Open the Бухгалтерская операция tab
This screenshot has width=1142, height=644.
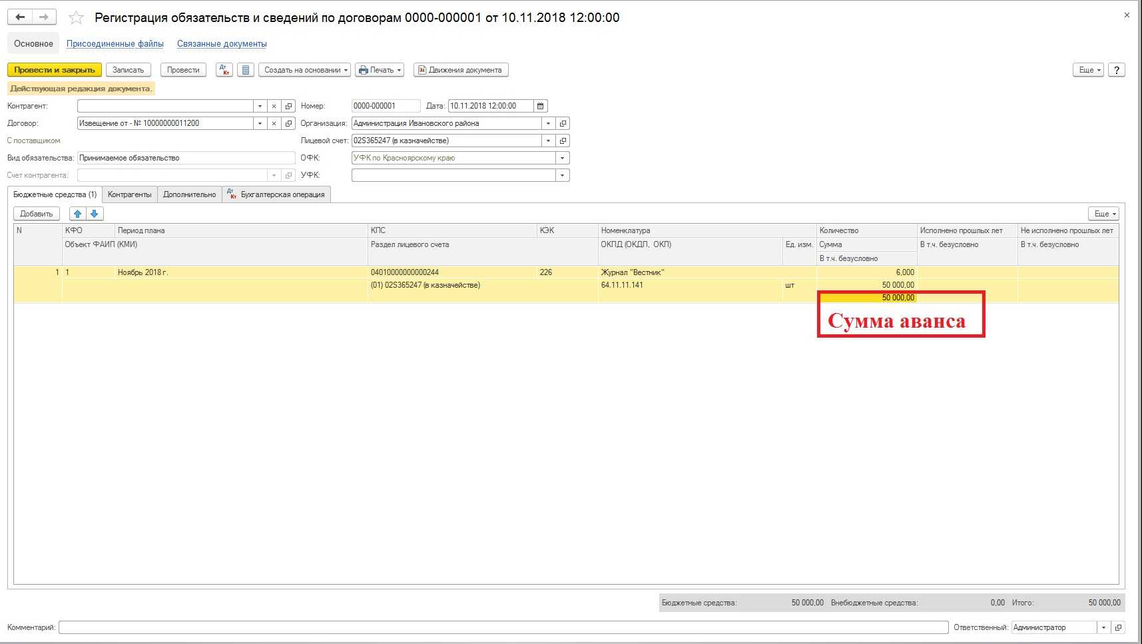(276, 194)
